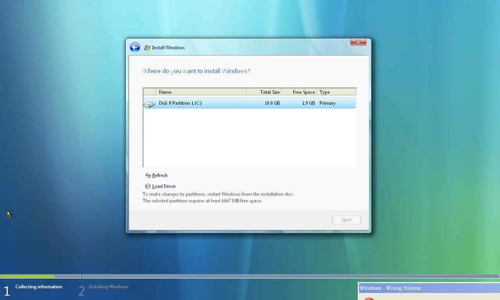Click the 10.0 GB total size value
This screenshot has height=300, width=500.
272,103
